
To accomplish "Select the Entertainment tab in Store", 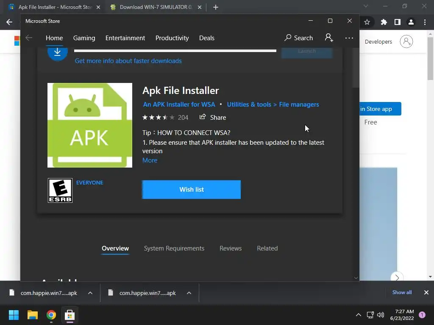I will 125,38.
